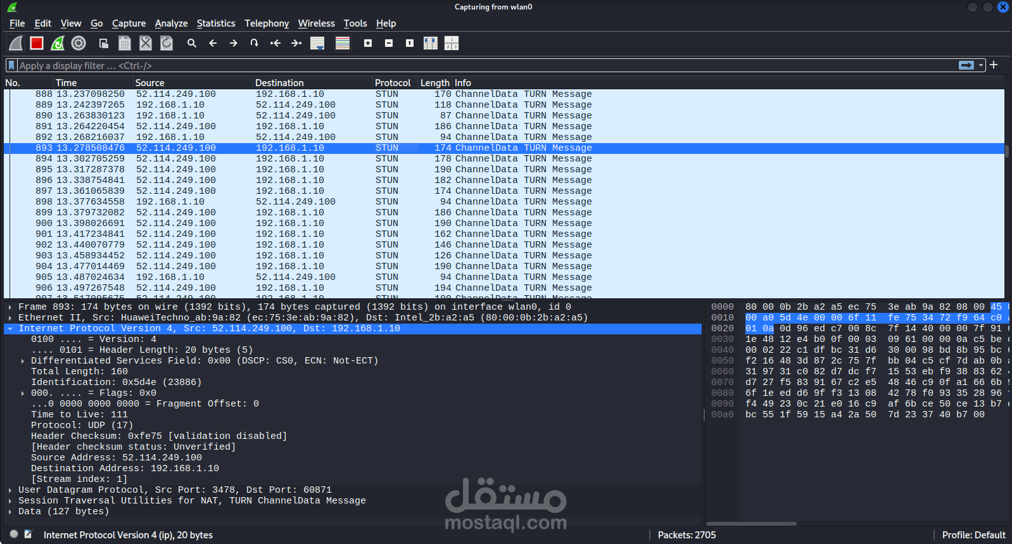Close this capture file
Screen dimensions: 1012x544
pos(146,43)
